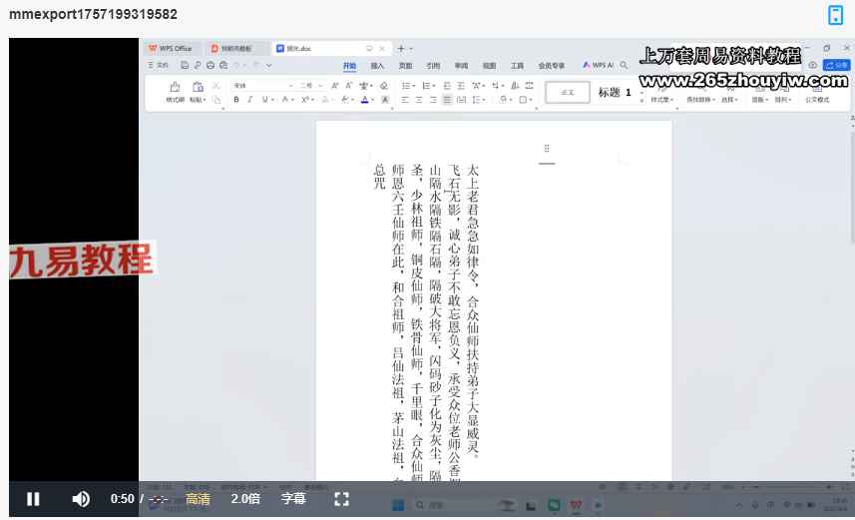Open the 高清 video quality selector
The image size is (855, 520).
(198, 499)
